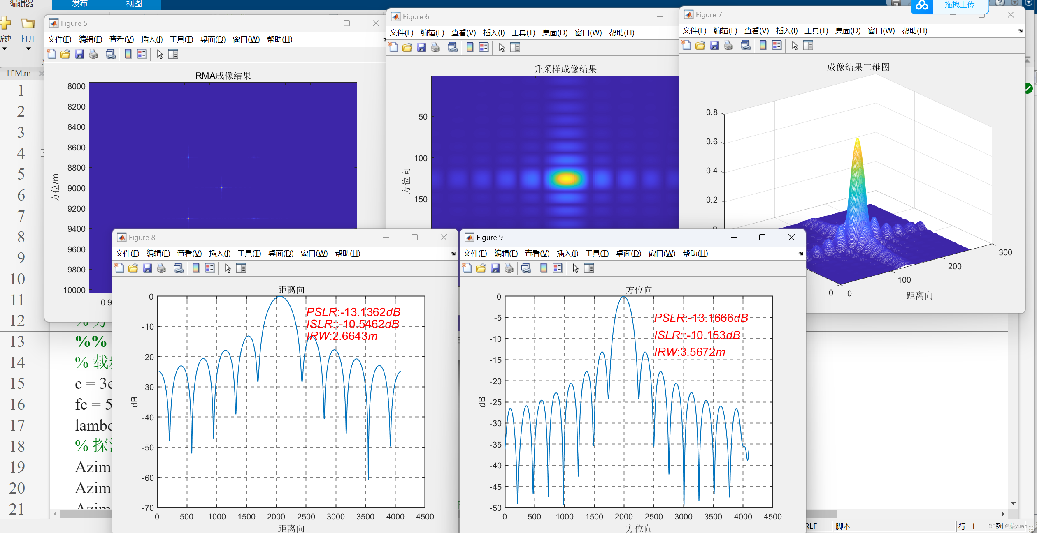Save figure icon in Figure 8 toolbar
1037x533 pixels.
click(147, 268)
